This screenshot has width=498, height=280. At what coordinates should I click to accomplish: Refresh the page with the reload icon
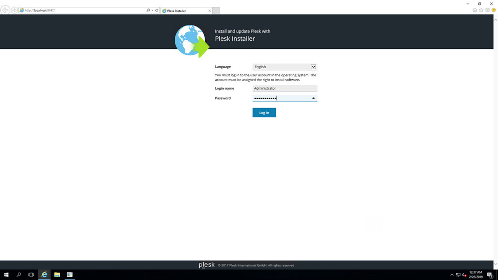[156, 10]
